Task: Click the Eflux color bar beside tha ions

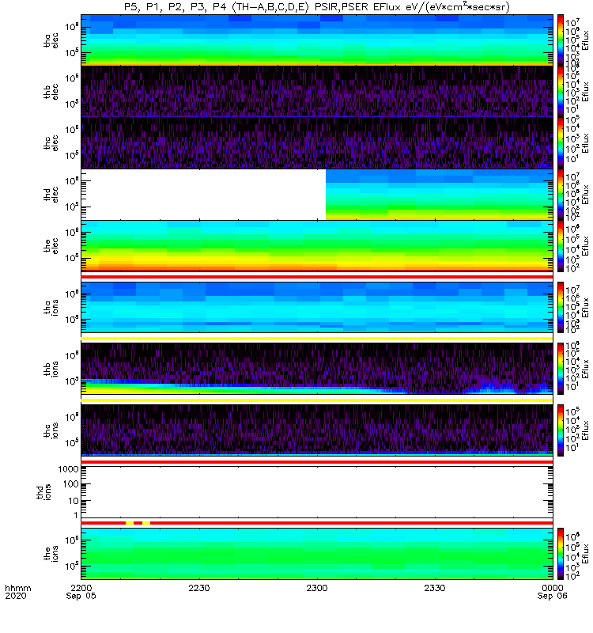Action: coord(561,307)
